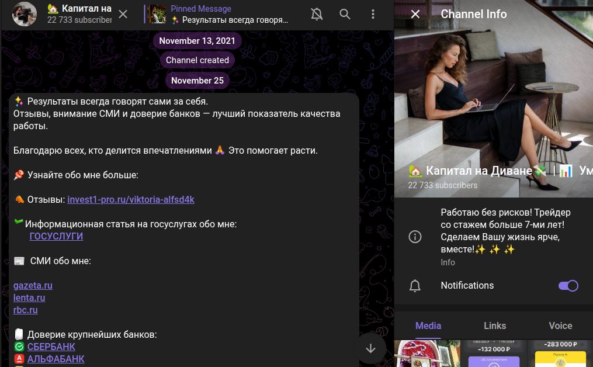Close the Channel Info panel
The height and width of the screenshot is (367, 593).
[415, 14]
